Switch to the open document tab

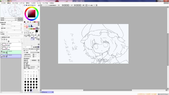pyautogui.click(x=47, y=92)
